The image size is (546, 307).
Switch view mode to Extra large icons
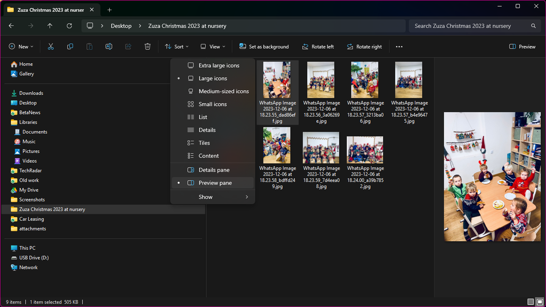pyautogui.click(x=216, y=65)
